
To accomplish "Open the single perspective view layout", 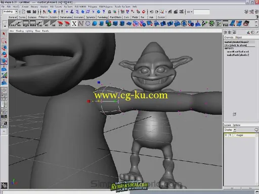I will [x=4, y=90].
